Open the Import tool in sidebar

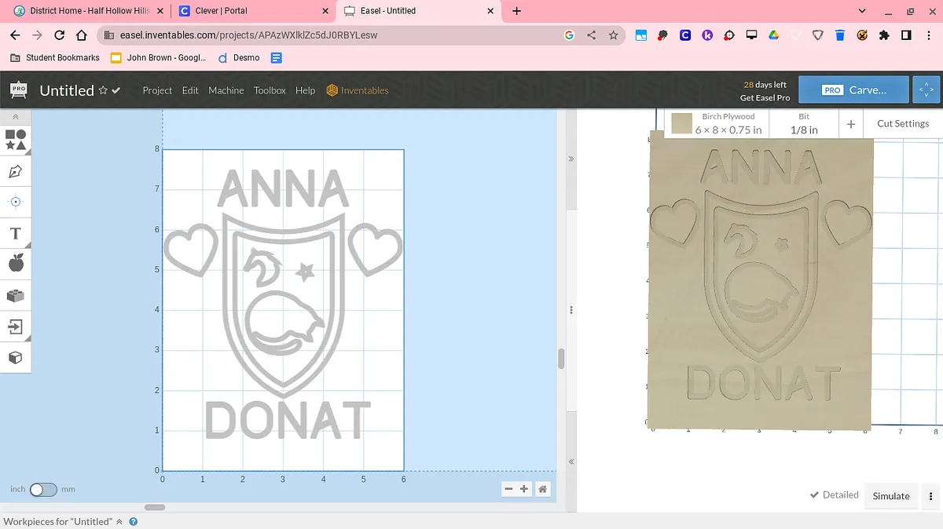pos(16,327)
